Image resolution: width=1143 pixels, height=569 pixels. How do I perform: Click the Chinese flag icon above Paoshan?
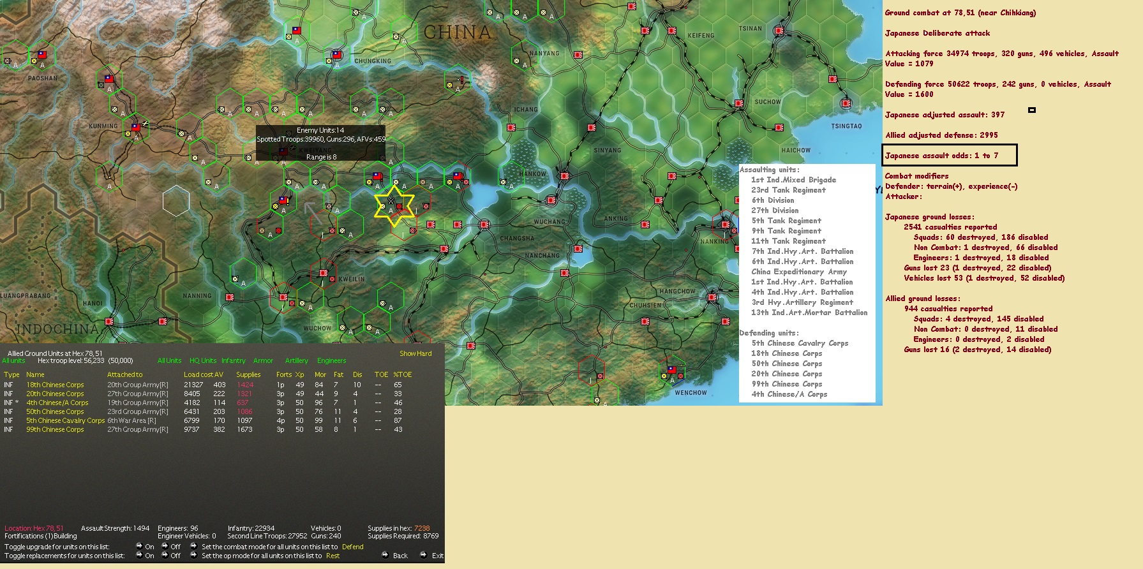[42, 55]
